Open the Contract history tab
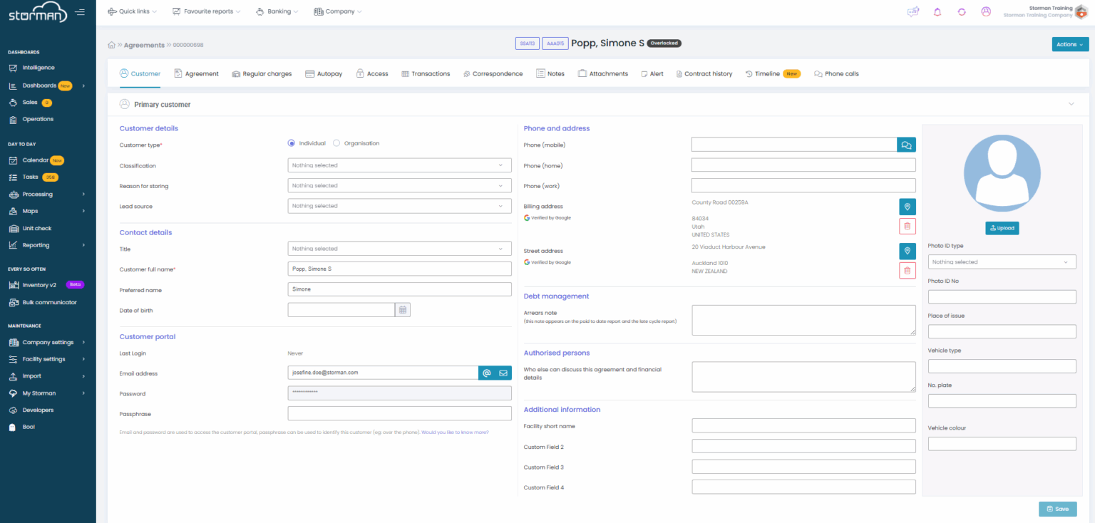This screenshot has height=523, width=1095. (x=704, y=73)
